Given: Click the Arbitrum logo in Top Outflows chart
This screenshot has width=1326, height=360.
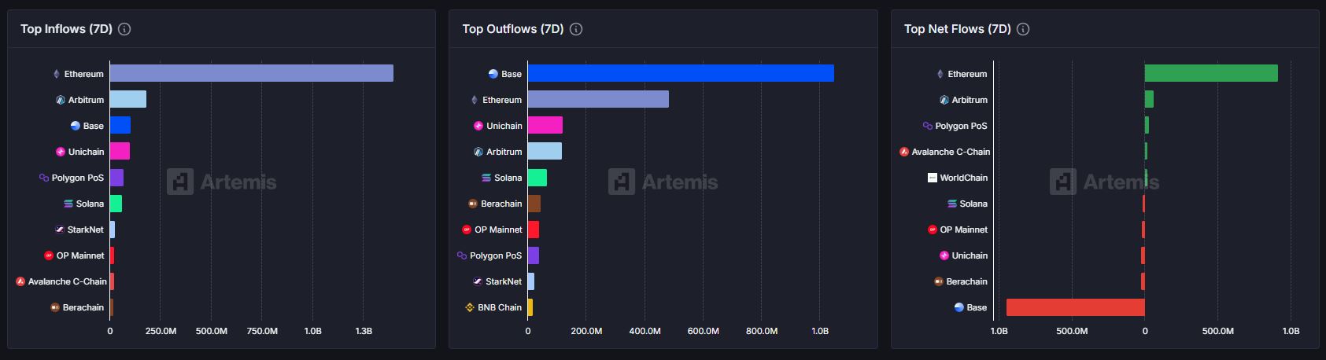Looking at the screenshot, I should click(478, 152).
